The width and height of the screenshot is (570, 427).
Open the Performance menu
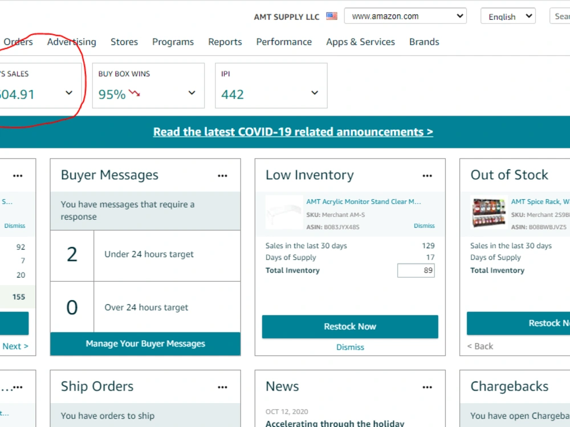point(284,42)
